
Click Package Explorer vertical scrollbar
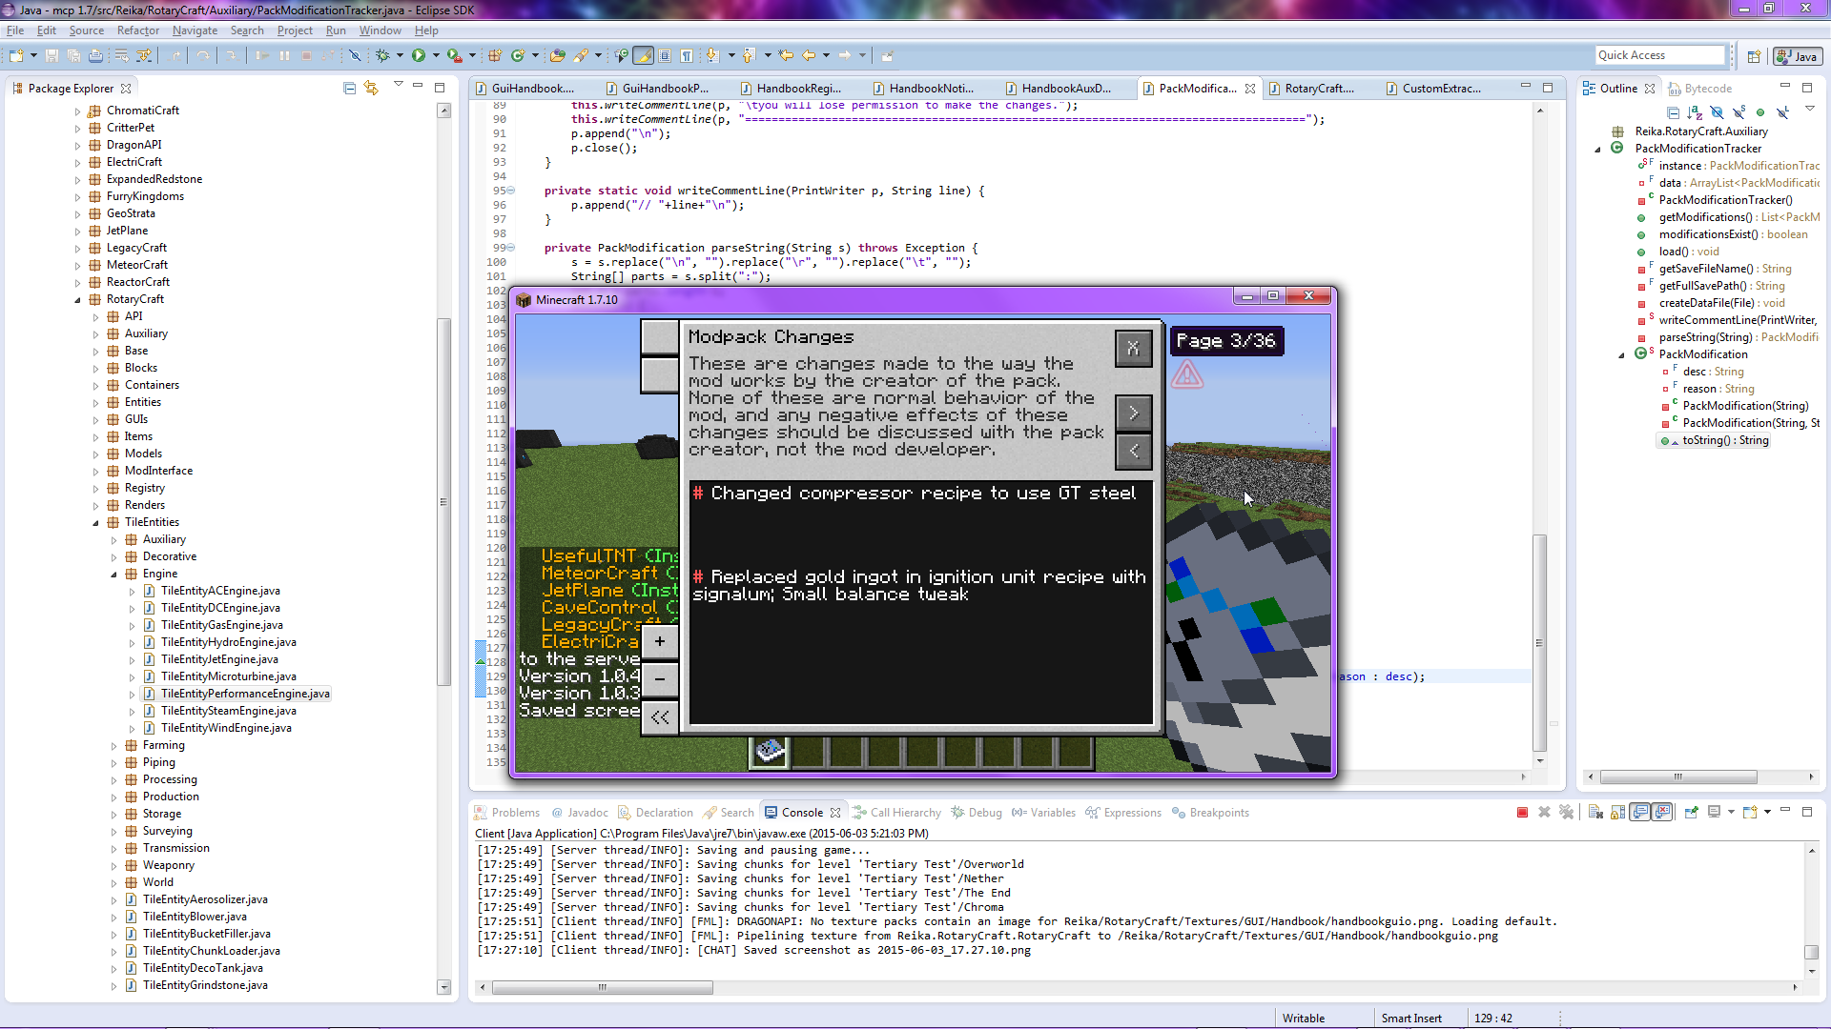click(443, 502)
